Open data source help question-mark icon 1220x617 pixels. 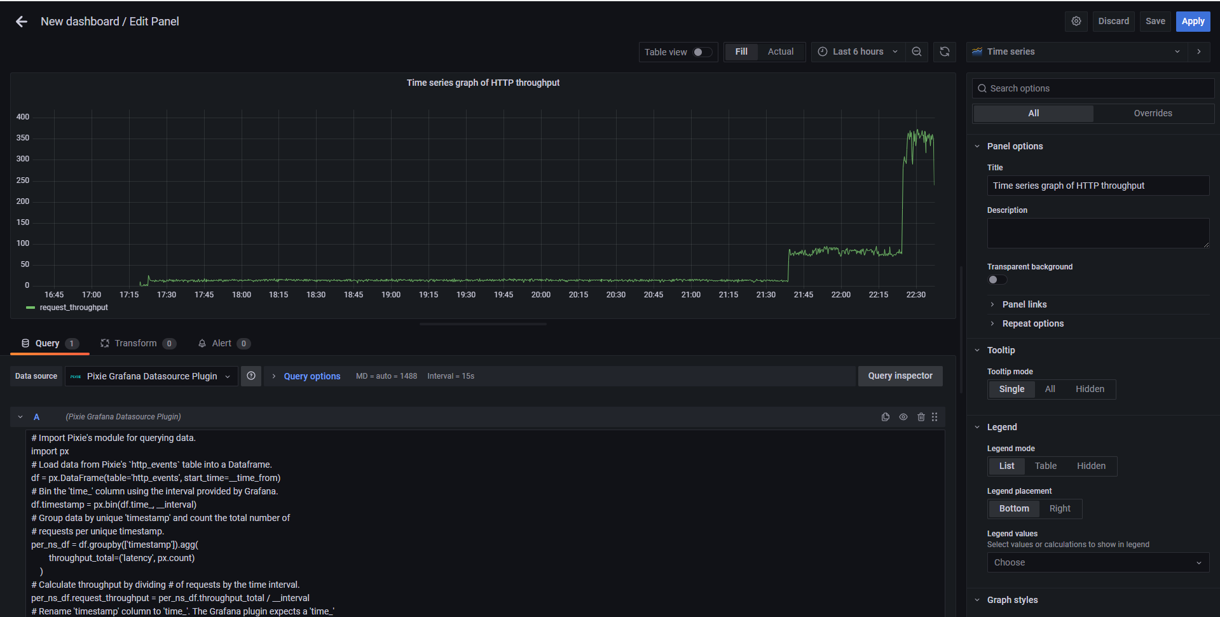coord(251,376)
